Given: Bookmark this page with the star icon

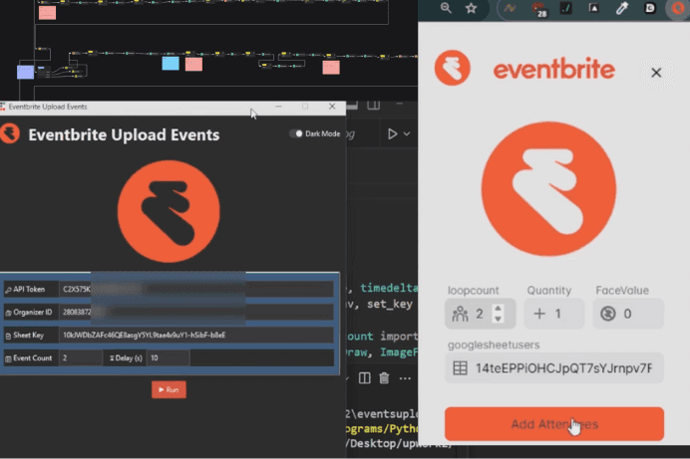Looking at the screenshot, I should pyautogui.click(x=472, y=8).
